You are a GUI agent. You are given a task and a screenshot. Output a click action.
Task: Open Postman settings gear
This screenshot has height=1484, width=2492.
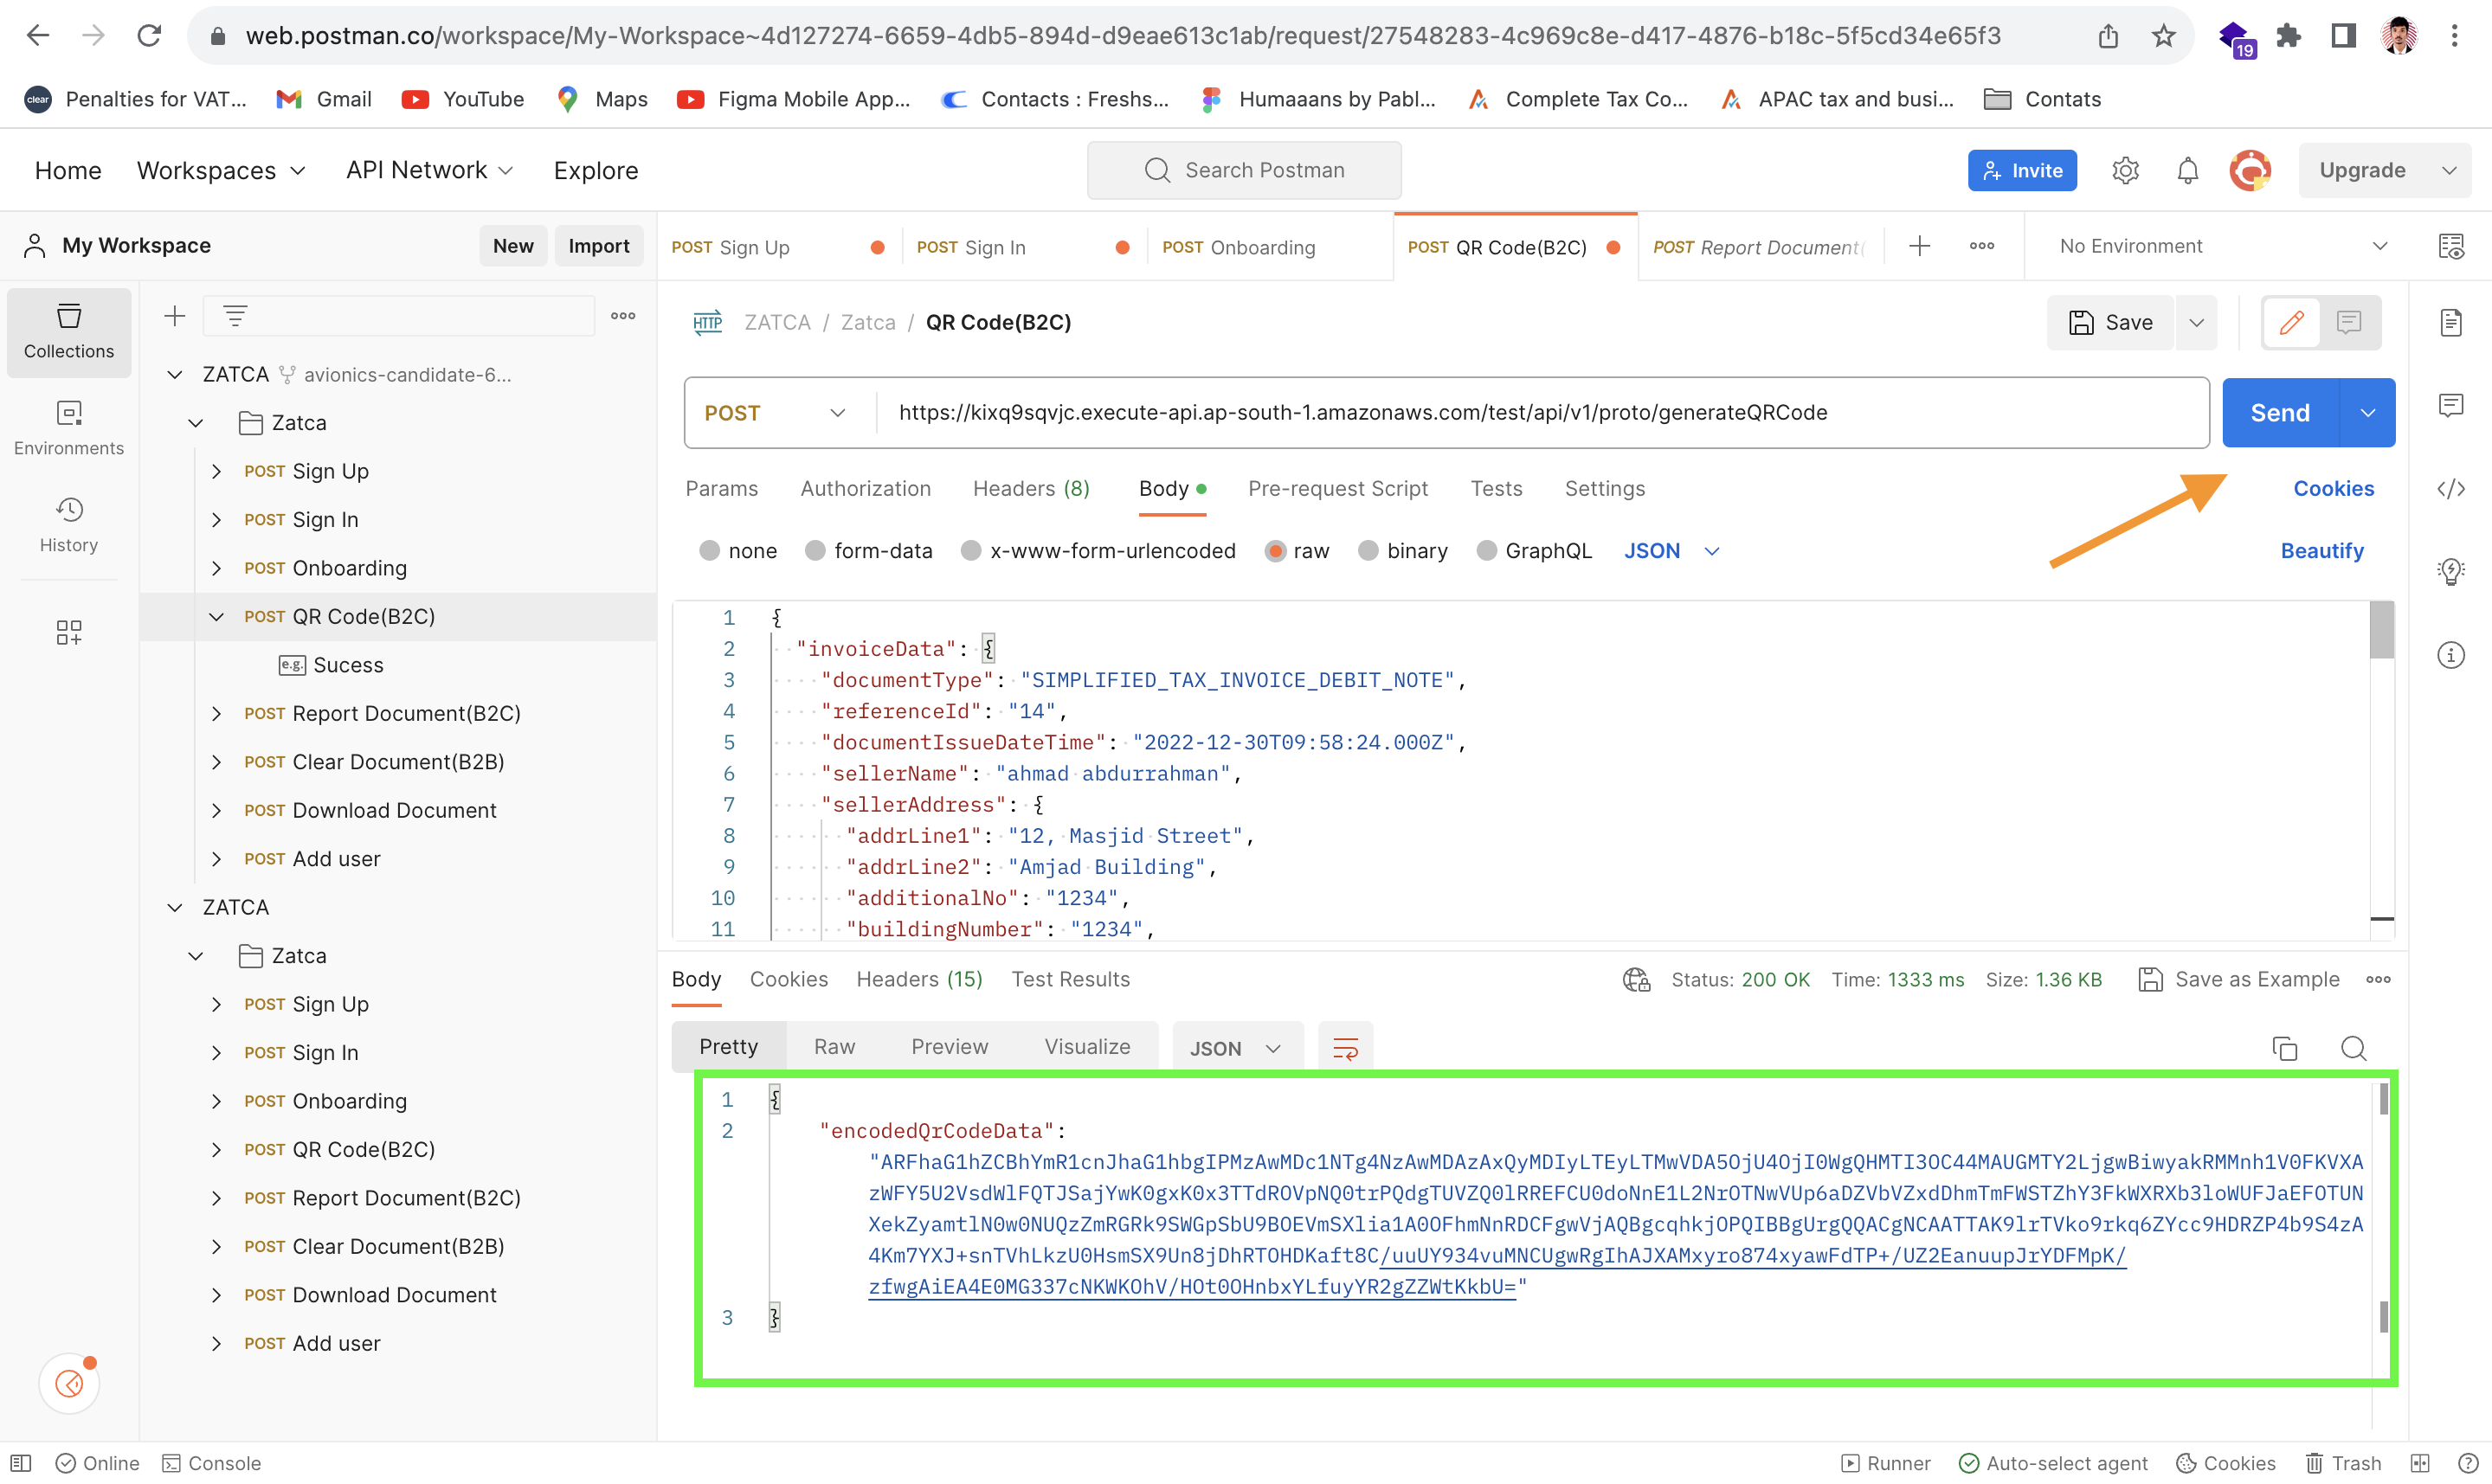coord(2125,170)
